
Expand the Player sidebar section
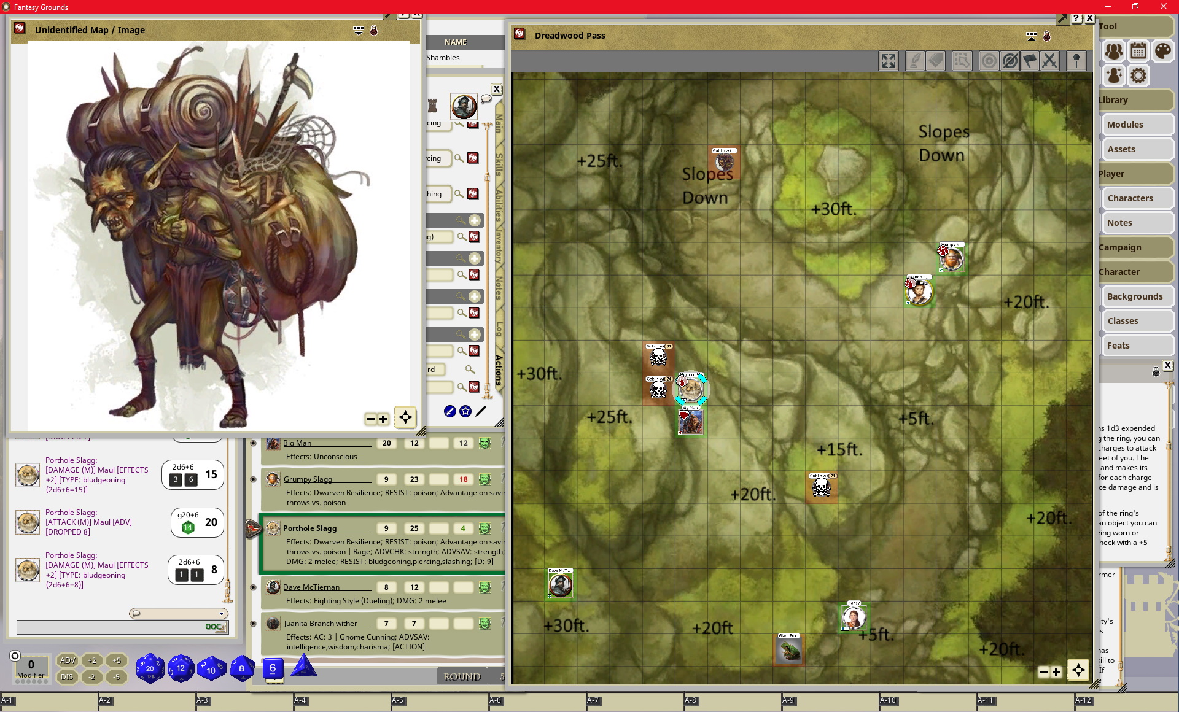pyautogui.click(x=1135, y=174)
